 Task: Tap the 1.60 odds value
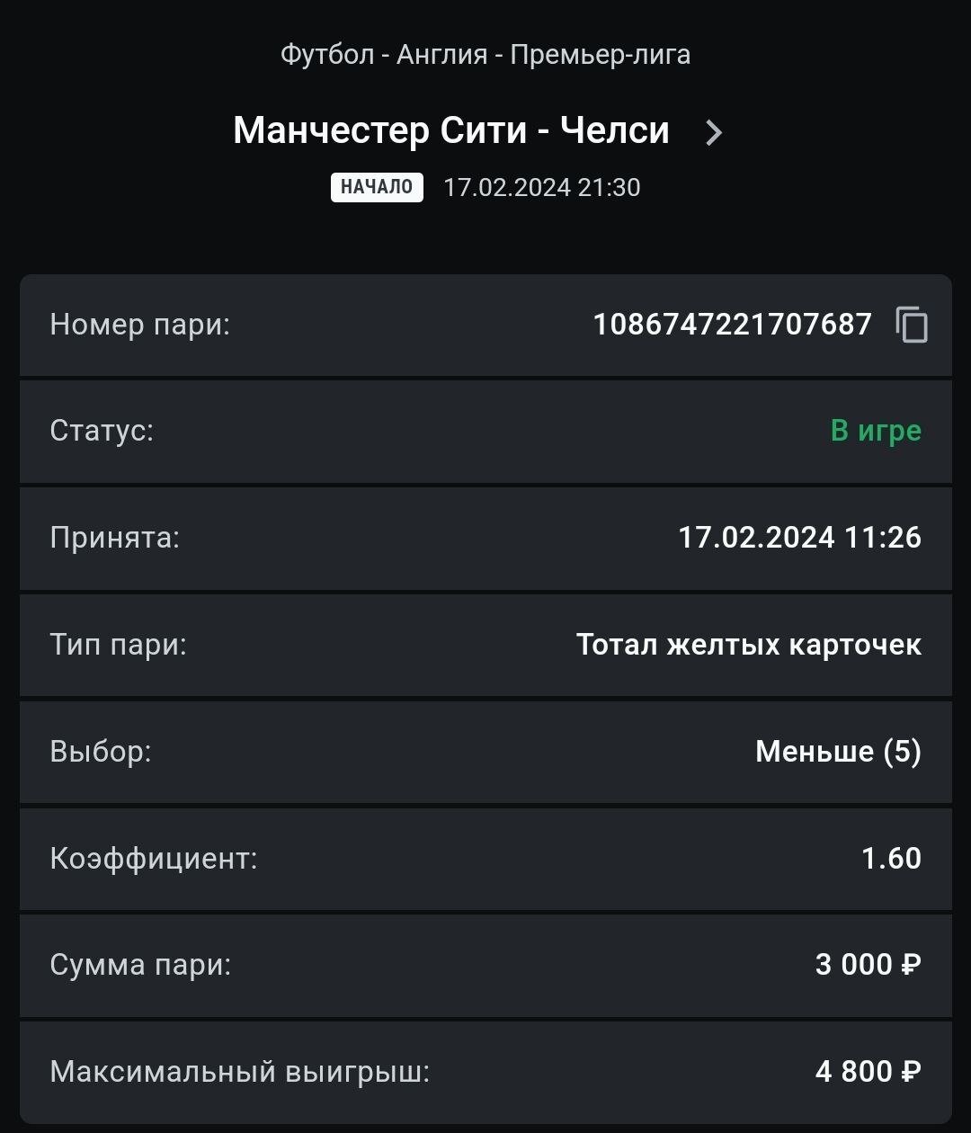click(x=891, y=859)
